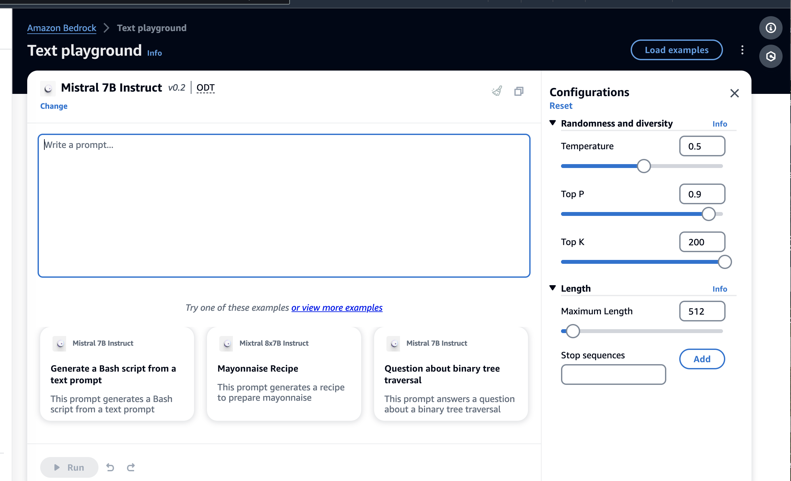Click the undo arrow icon
Viewport: 791px width, 481px height.
[110, 467]
